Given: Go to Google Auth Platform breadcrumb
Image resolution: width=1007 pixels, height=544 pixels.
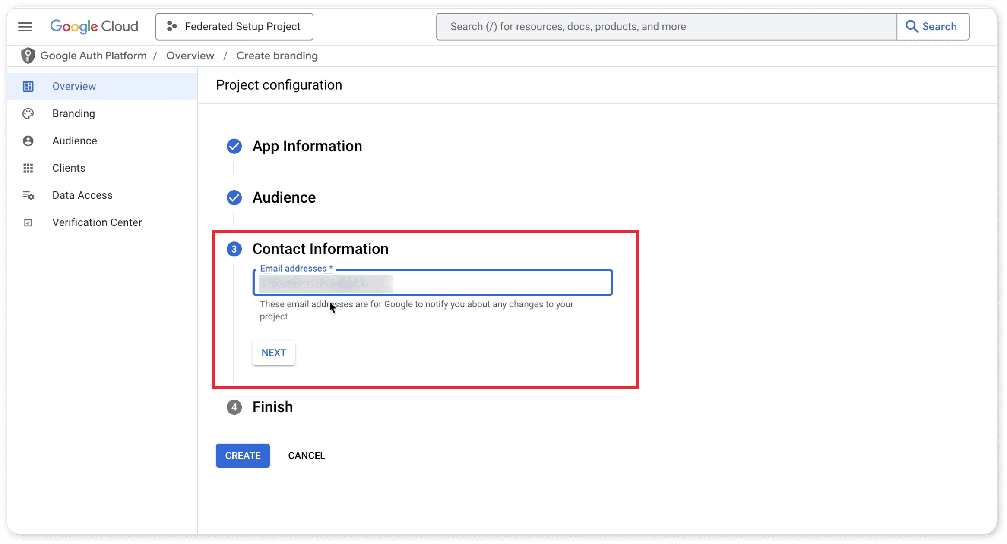Looking at the screenshot, I should click(93, 56).
